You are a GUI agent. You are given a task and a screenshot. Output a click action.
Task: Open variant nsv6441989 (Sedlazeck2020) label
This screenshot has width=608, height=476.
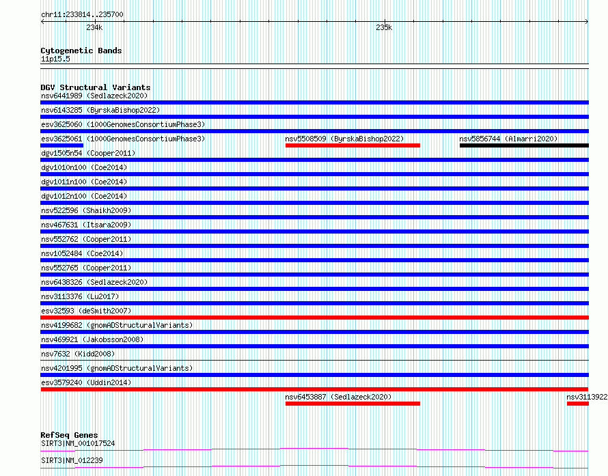coord(94,96)
